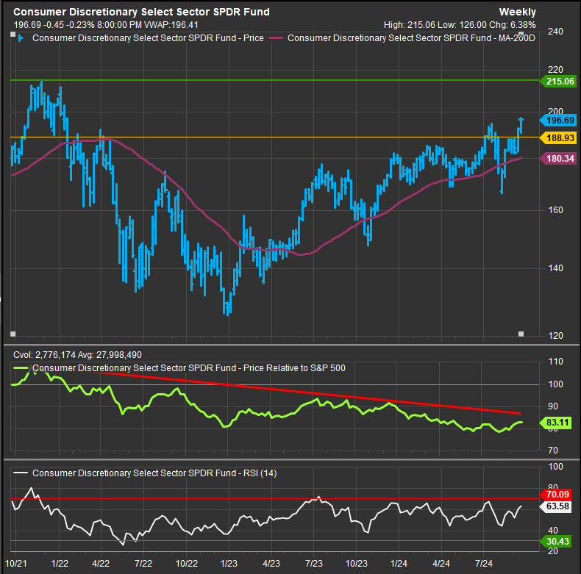Click the quote line with VWAP:196.41
581x574 pixels.
pos(106,25)
